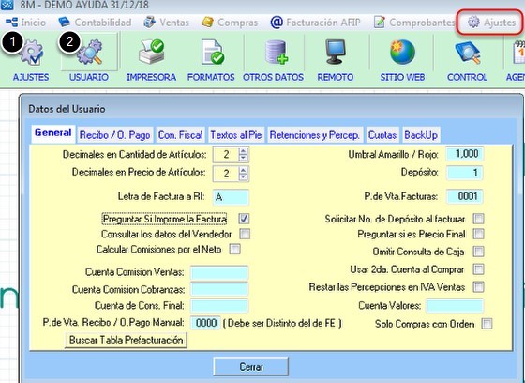Click the Cerrar button
This screenshot has width=525, height=383.
point(251,366)
